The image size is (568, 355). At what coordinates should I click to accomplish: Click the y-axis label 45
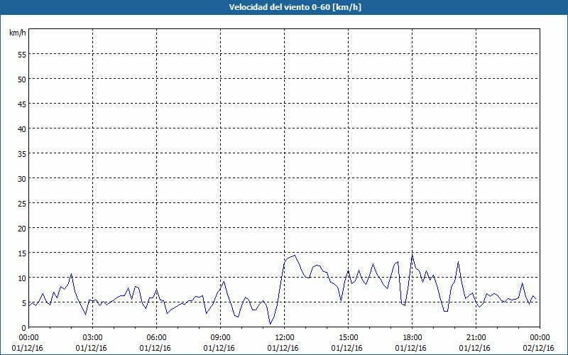pos(22,104)
